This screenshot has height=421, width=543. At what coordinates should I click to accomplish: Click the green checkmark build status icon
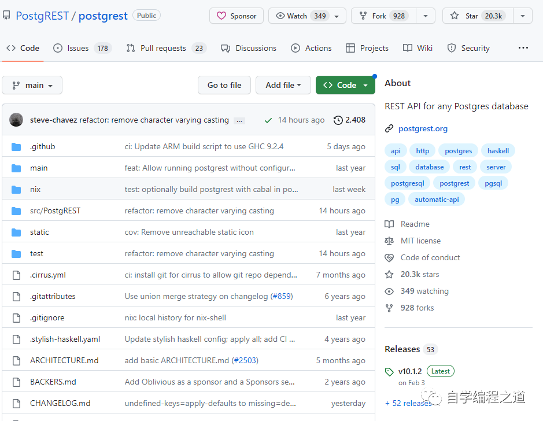point(268,120)
